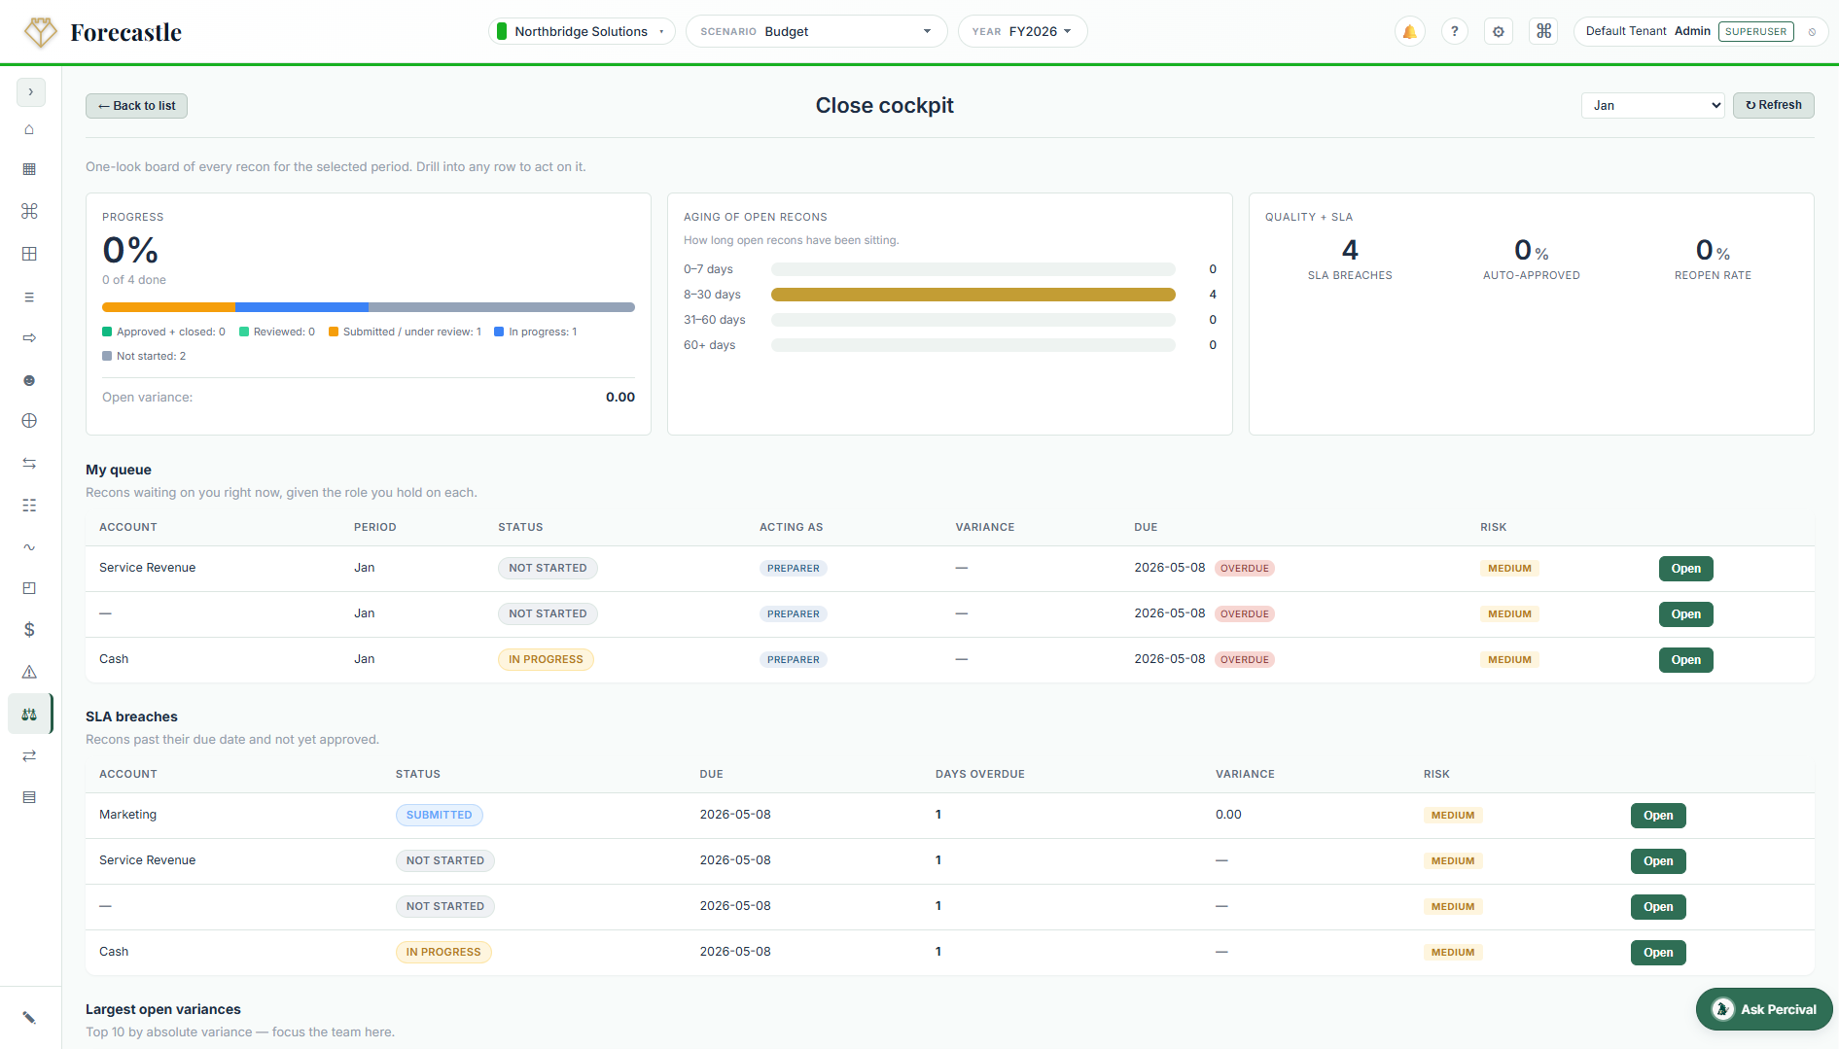This screenshot has width=1839, height=1049.
Task: Click the ACCOUNT column header in My queue
Action: 128,527
